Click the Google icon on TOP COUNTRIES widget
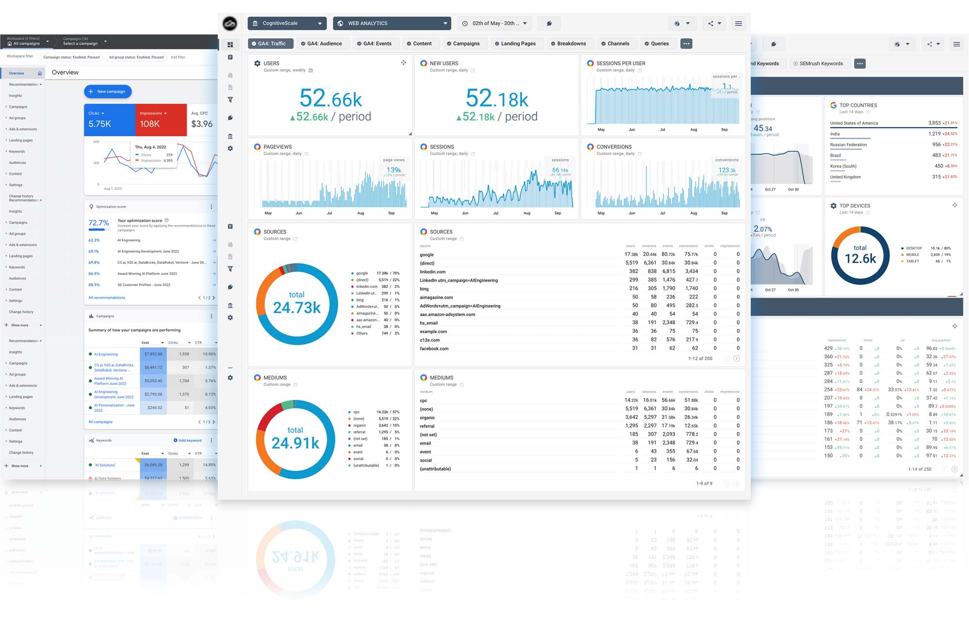The height and width of the screenshot is (621, 969). click(x=833, y=105)
